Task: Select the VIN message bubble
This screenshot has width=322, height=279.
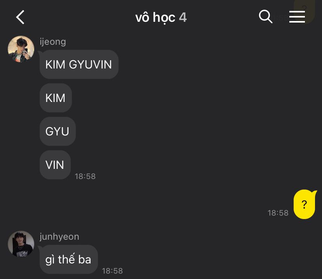Action: coord(55,165)
